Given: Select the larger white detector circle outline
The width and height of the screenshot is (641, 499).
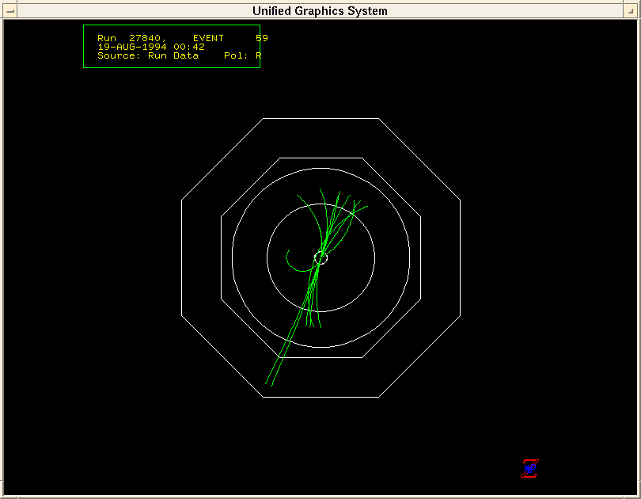Looking at the screenshot, I should [x=233, y=257].
